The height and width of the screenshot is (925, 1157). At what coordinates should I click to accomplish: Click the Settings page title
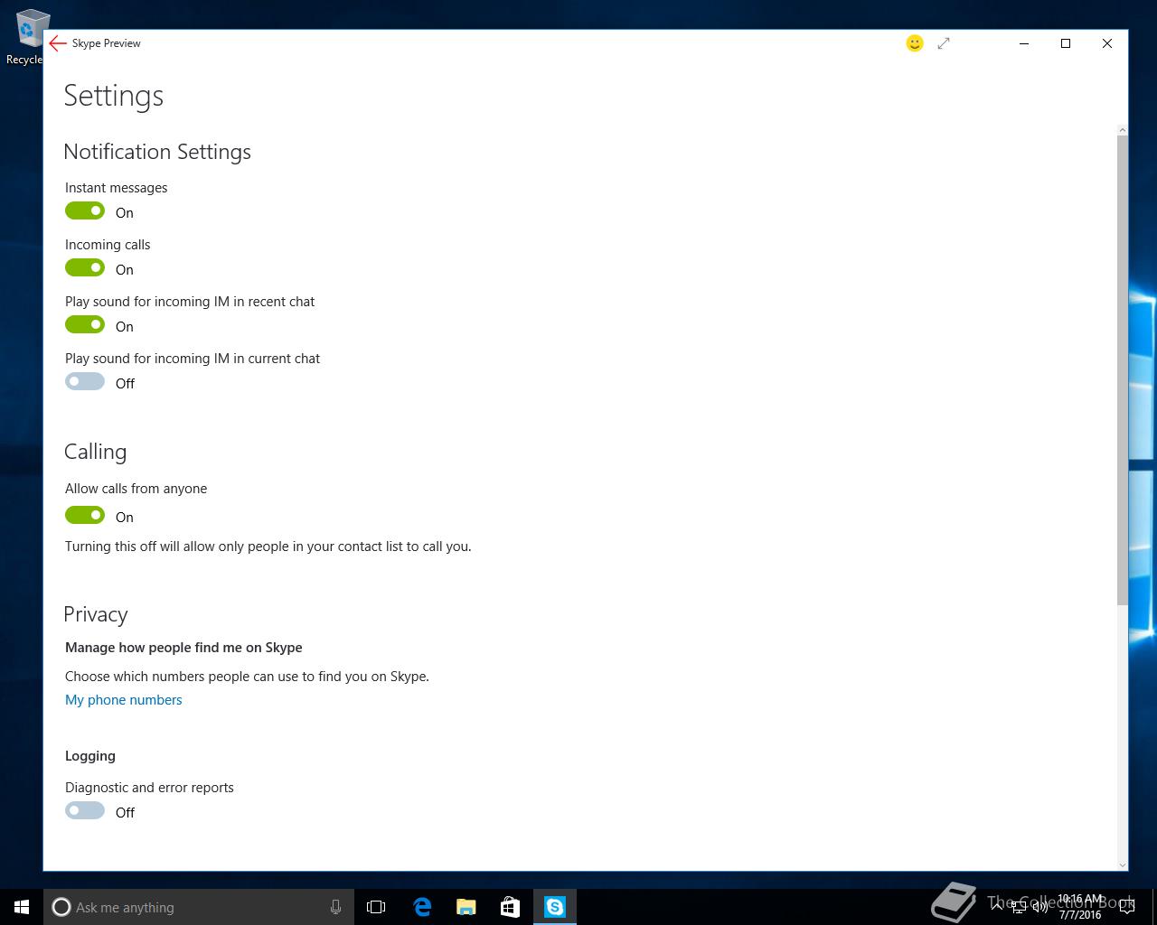(x=114, y=96)
